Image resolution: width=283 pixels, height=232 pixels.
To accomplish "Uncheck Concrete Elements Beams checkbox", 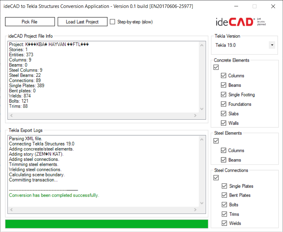I will (x=224, y=85).
